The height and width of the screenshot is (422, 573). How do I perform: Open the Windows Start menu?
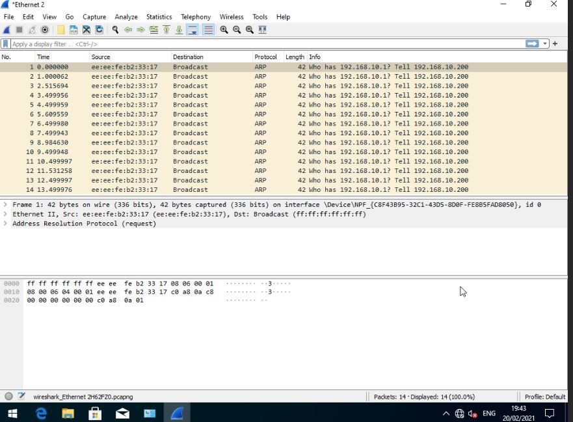[x=12, y=414]
